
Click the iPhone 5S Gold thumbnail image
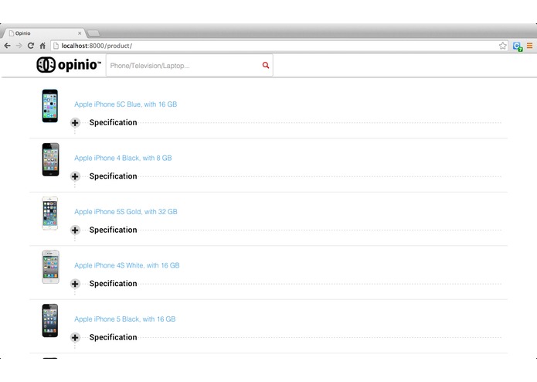(x=50, y=213)
